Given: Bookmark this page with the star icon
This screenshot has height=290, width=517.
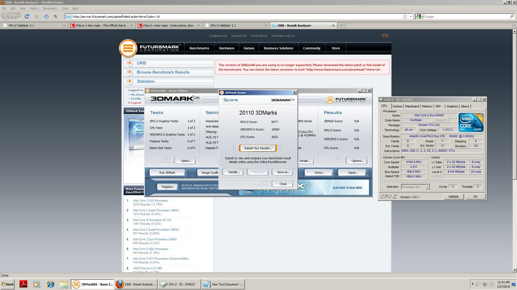Looking at the screenshot, I should coord(405,16).
